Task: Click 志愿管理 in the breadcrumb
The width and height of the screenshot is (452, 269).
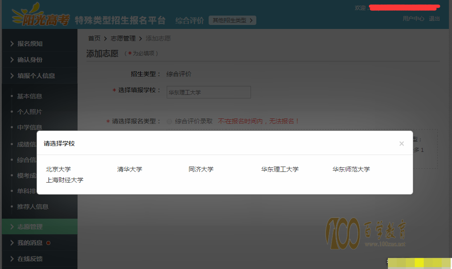Action: tap(123, 38)
